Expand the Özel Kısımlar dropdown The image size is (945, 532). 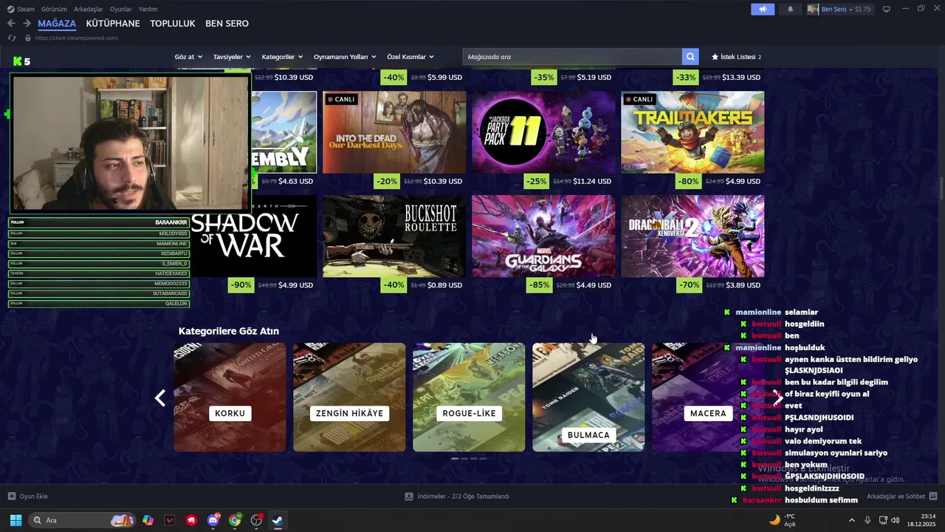410,57
